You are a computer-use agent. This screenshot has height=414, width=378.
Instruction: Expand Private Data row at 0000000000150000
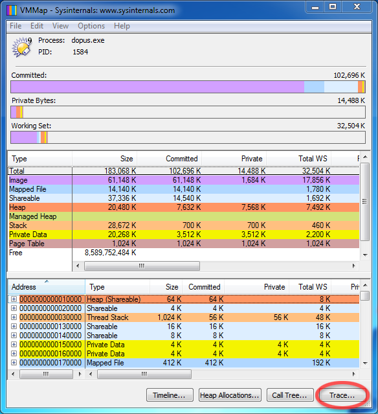pos(14,345)
